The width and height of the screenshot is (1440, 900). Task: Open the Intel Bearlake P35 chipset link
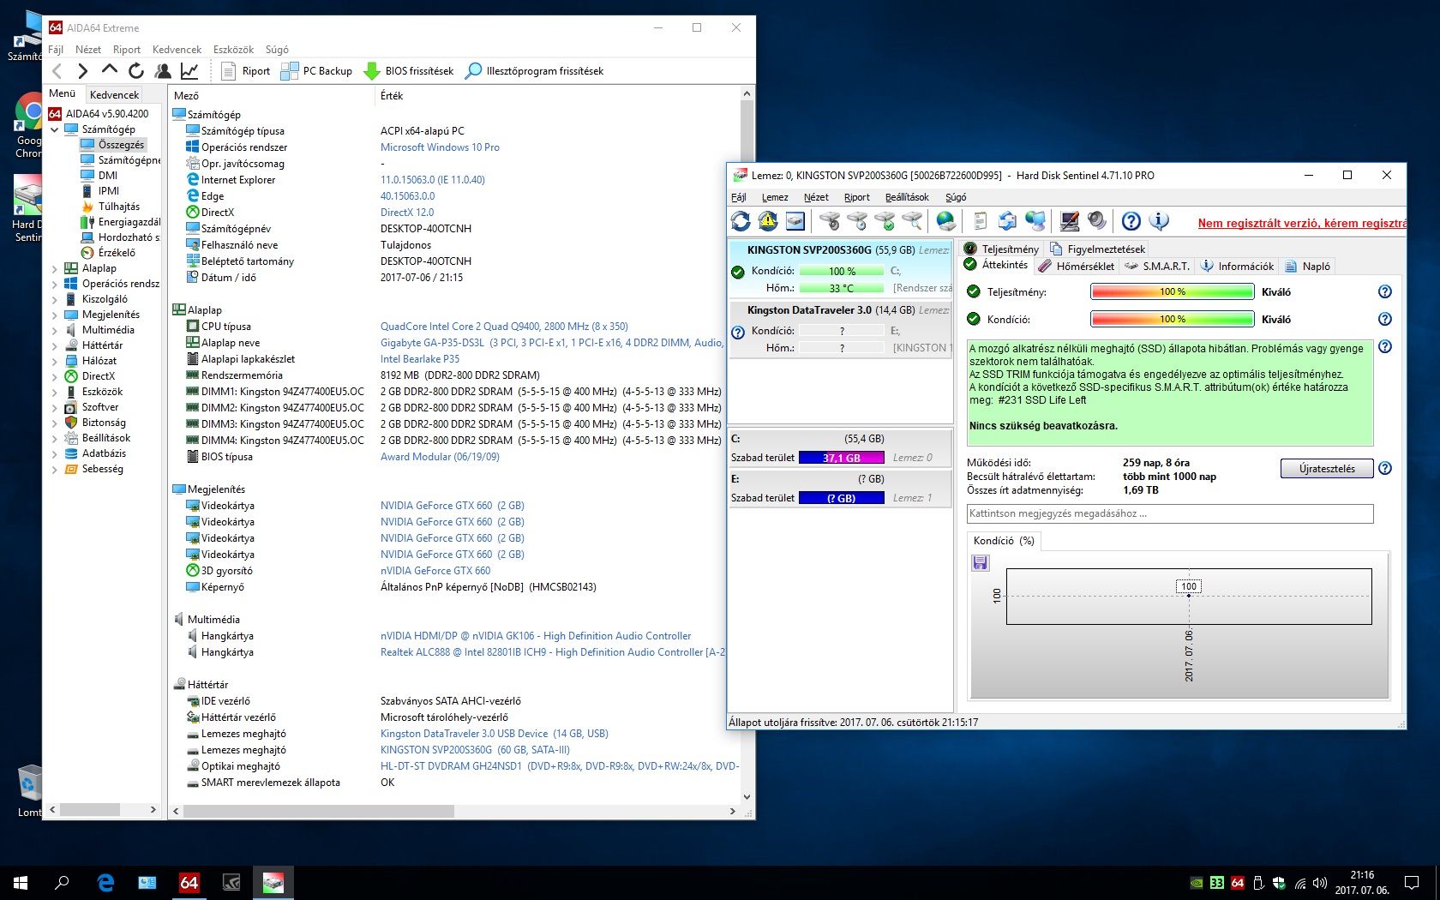420,359
